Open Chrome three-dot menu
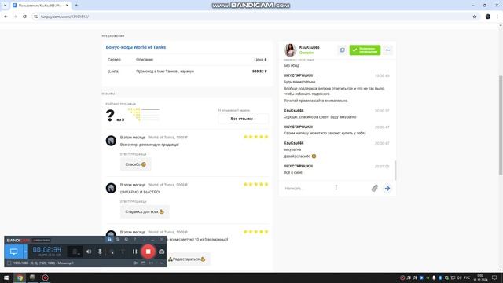 497,17
